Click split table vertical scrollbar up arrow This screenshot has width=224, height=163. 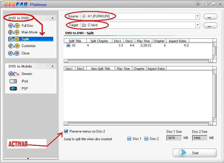pos(215,44)
